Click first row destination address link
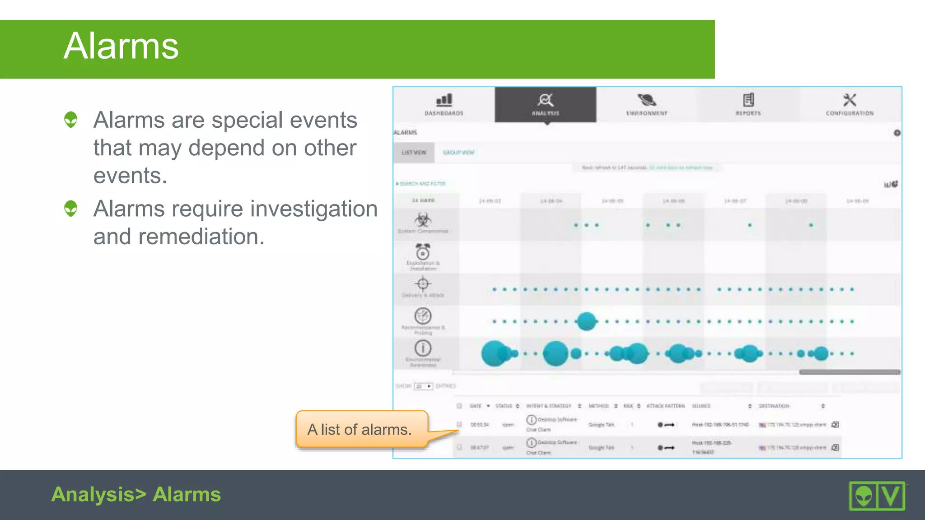This screenshot has height=520, width=925. point(797,425)
